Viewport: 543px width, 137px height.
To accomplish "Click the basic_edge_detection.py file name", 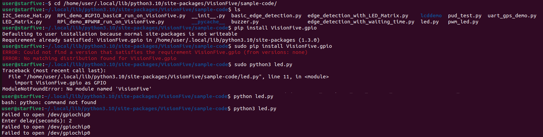I will click(x=266, y=16).
